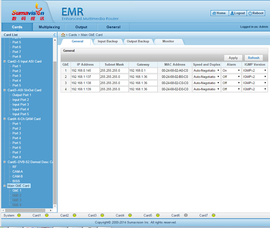Screen dimensions: 270x228
Task: Open IGMP Version dropdown for GbE 2
Action: click(x=255, y=77)
